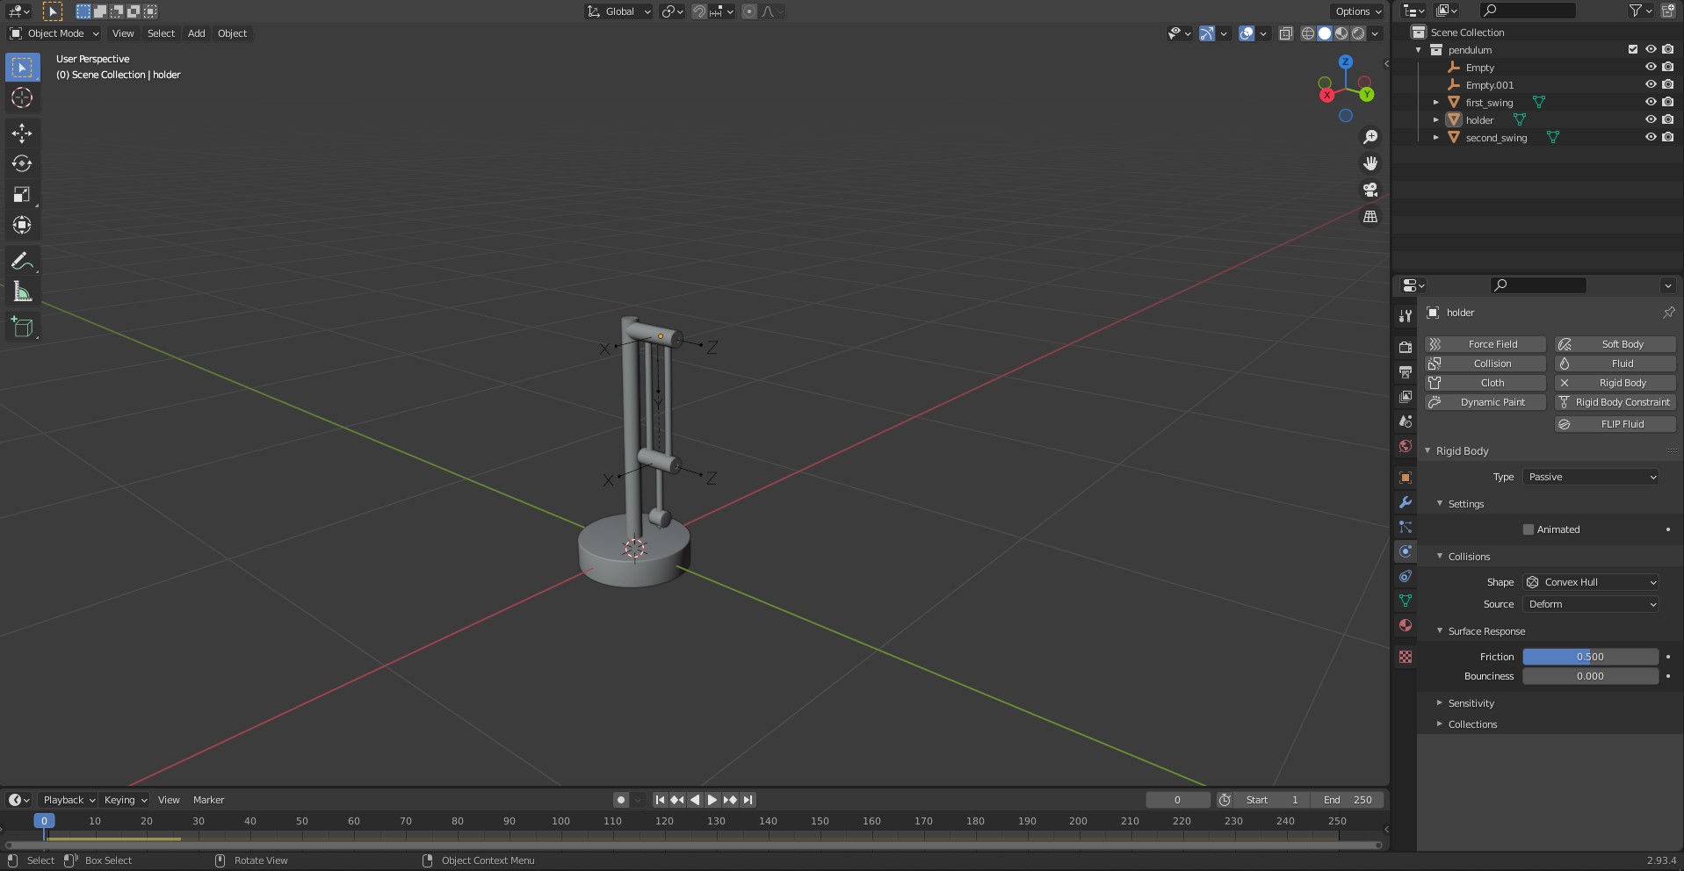Image resolution: width=1684 pixels, height=871 pixels.
Task: Click the zoom view magnifier icon
Action: [x=1370, y=137]
